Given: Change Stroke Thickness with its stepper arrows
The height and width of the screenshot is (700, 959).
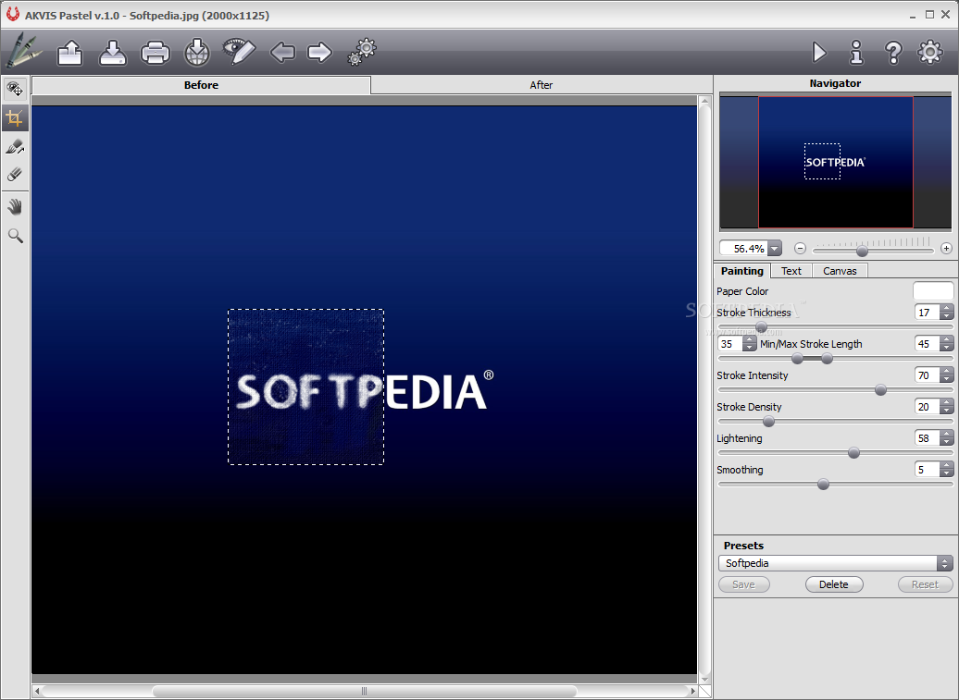Looking at the screenshot, I should (947, 313).
